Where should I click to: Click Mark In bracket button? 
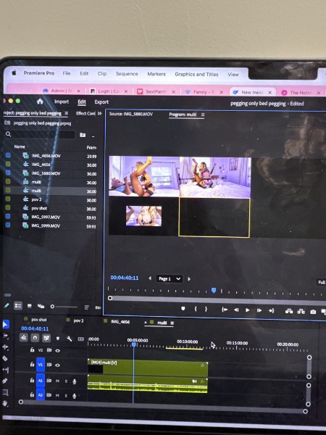pyautogui.click(x=196, y=309)
